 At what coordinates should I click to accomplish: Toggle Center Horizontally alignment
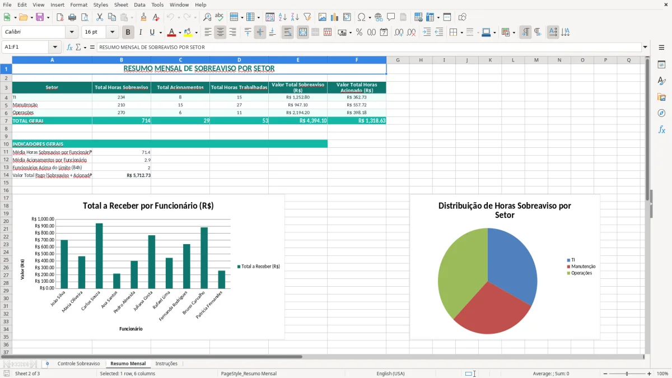[x=220, y=32]
